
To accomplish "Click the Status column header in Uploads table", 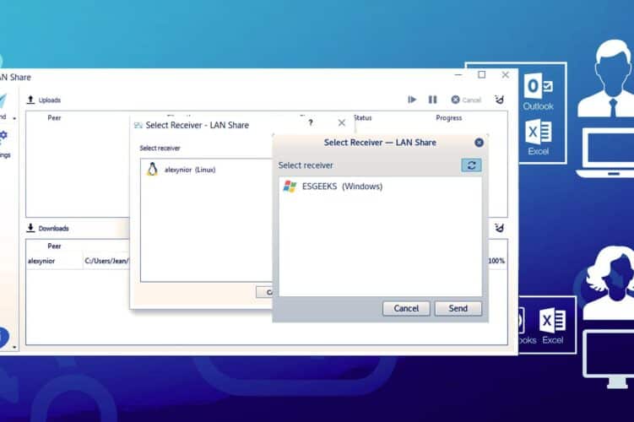I will coord(363,117).
